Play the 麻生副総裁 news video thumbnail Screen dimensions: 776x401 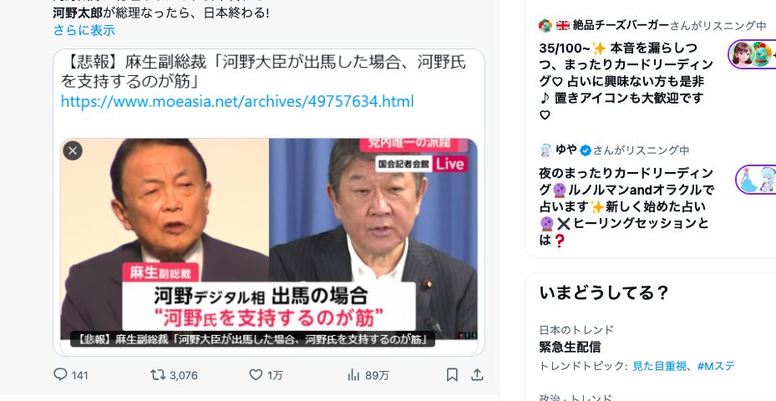[x=269, y=239]
